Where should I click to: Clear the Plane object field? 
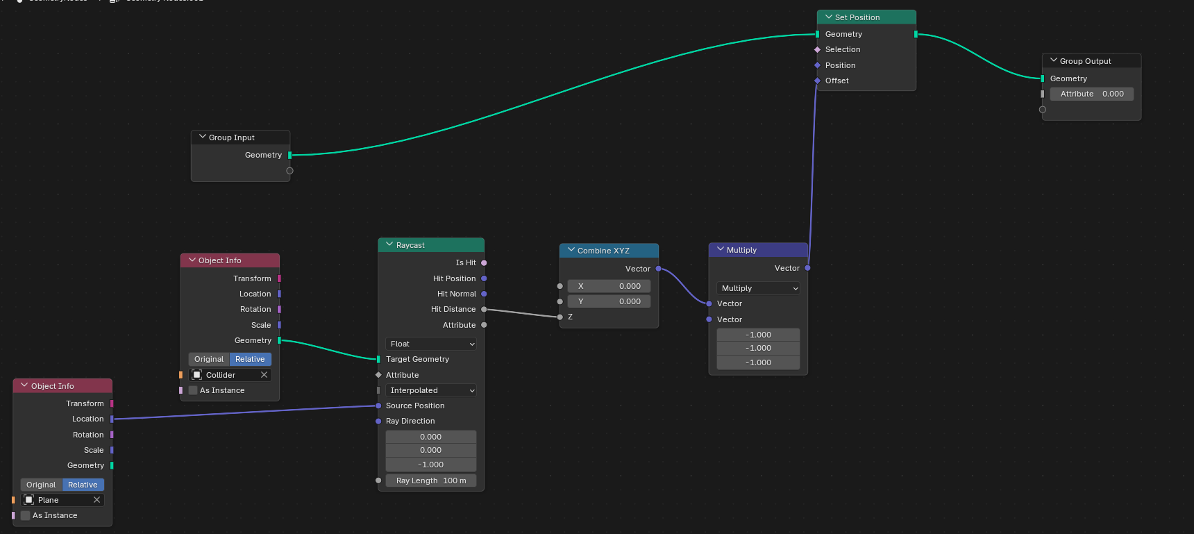point(96,500)
